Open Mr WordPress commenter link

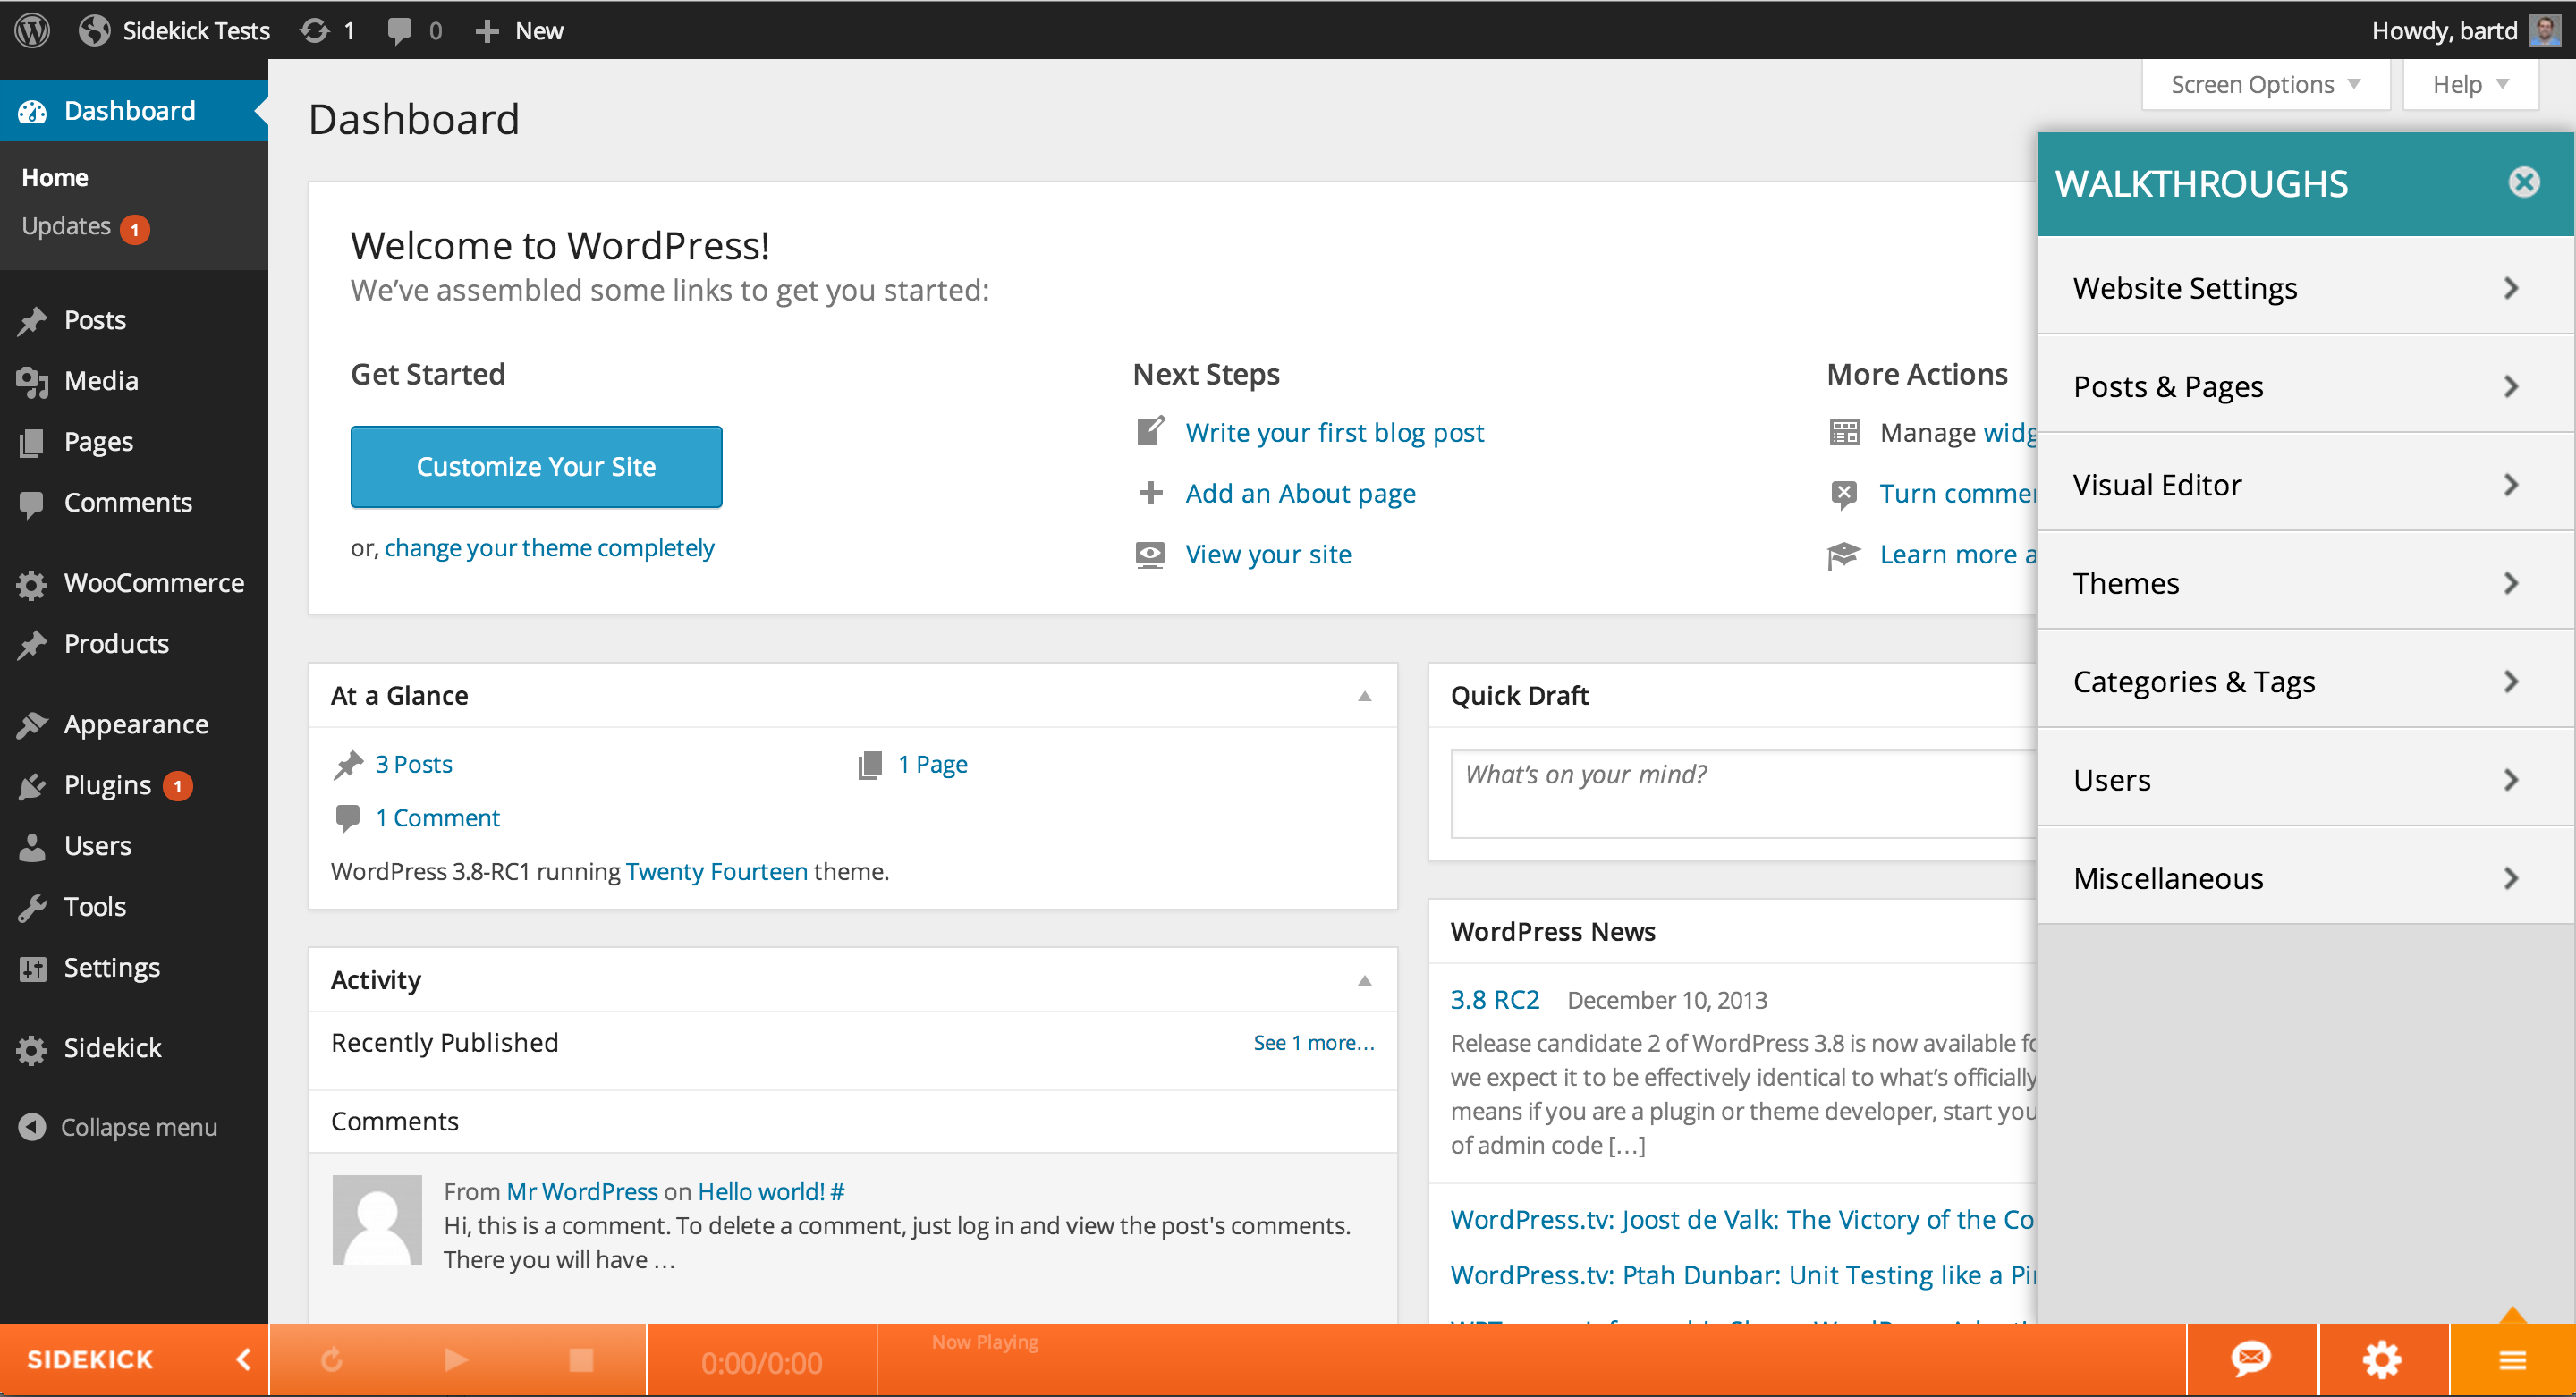(582, 1192)
